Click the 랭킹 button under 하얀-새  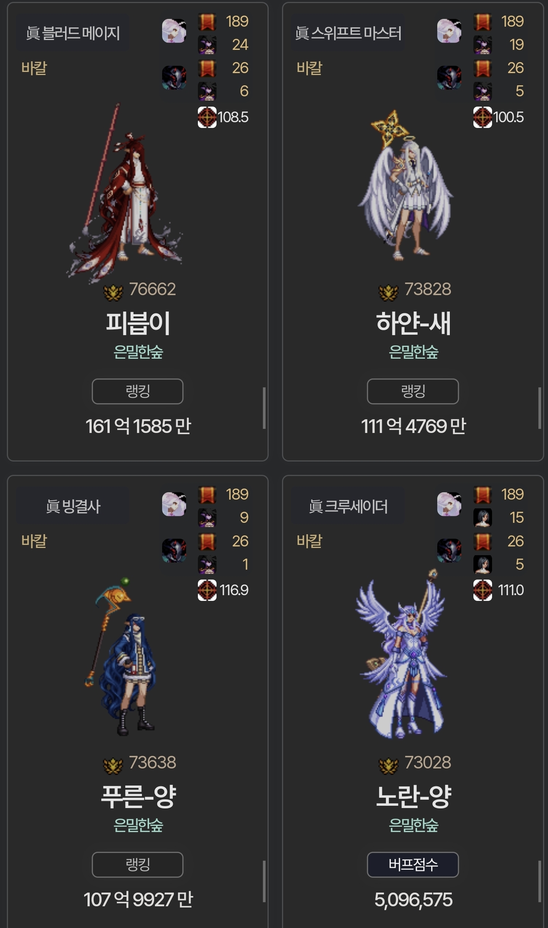click(x=413, y=391)
